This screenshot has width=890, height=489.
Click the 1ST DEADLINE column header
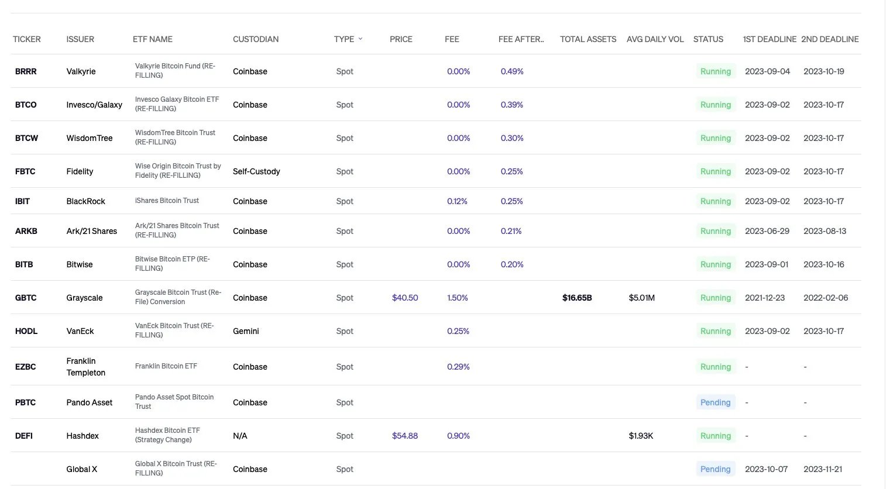point(769,39)
